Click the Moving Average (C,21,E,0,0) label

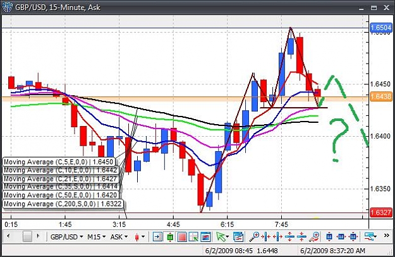click(x=61, y=179)
